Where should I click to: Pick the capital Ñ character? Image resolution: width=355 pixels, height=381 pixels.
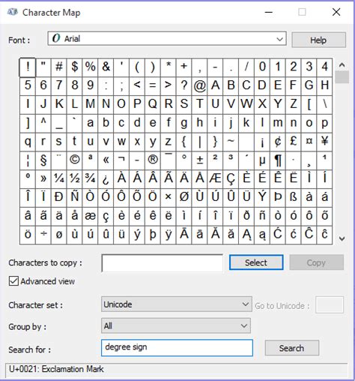[74, 197]
